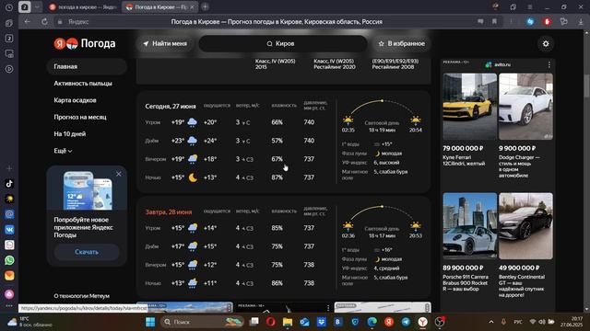Click the city search field with Киров
Viewport: 590px width, 331px height.
[283, 43]
